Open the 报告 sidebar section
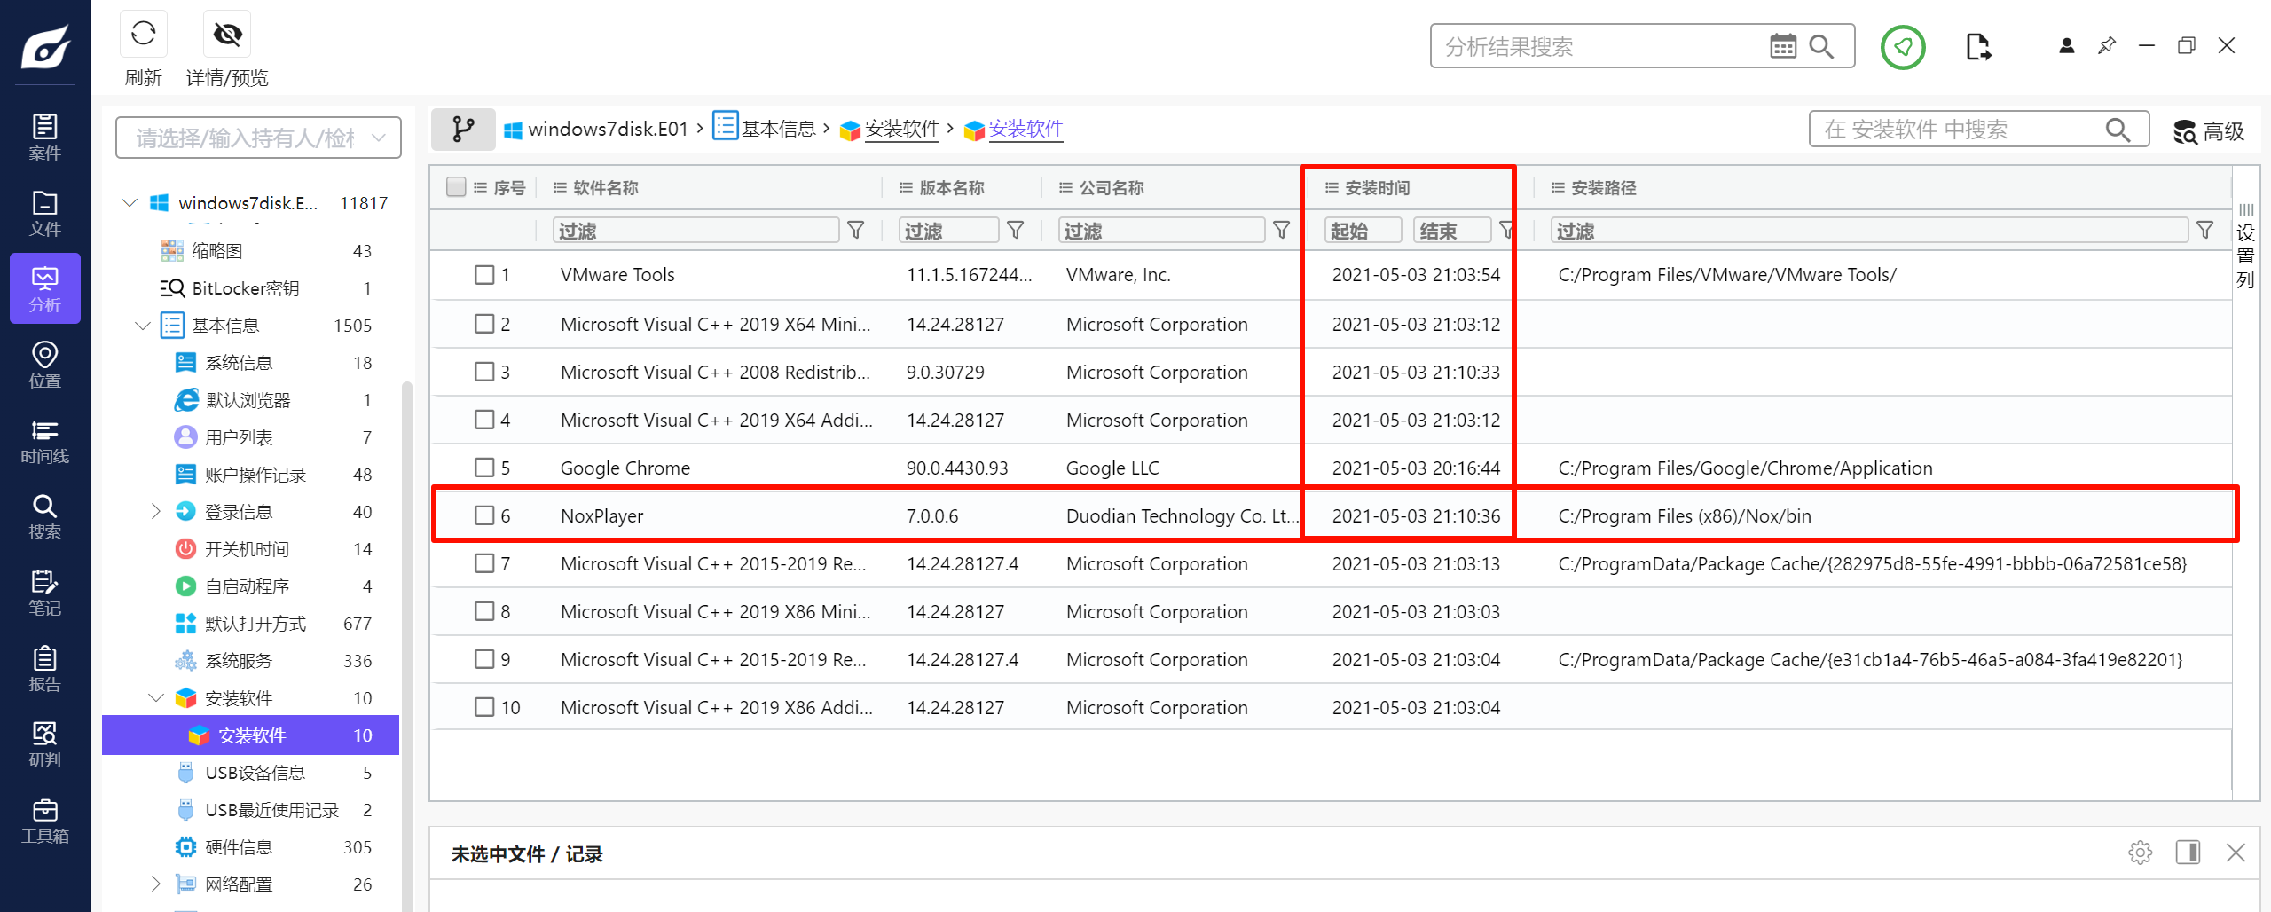Viewport: 2271px width, 912px height. click(45, 669)
